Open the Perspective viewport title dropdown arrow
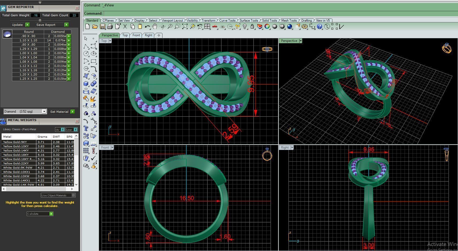The height and width of the screenshot is (251, 458). coord(301,41)
